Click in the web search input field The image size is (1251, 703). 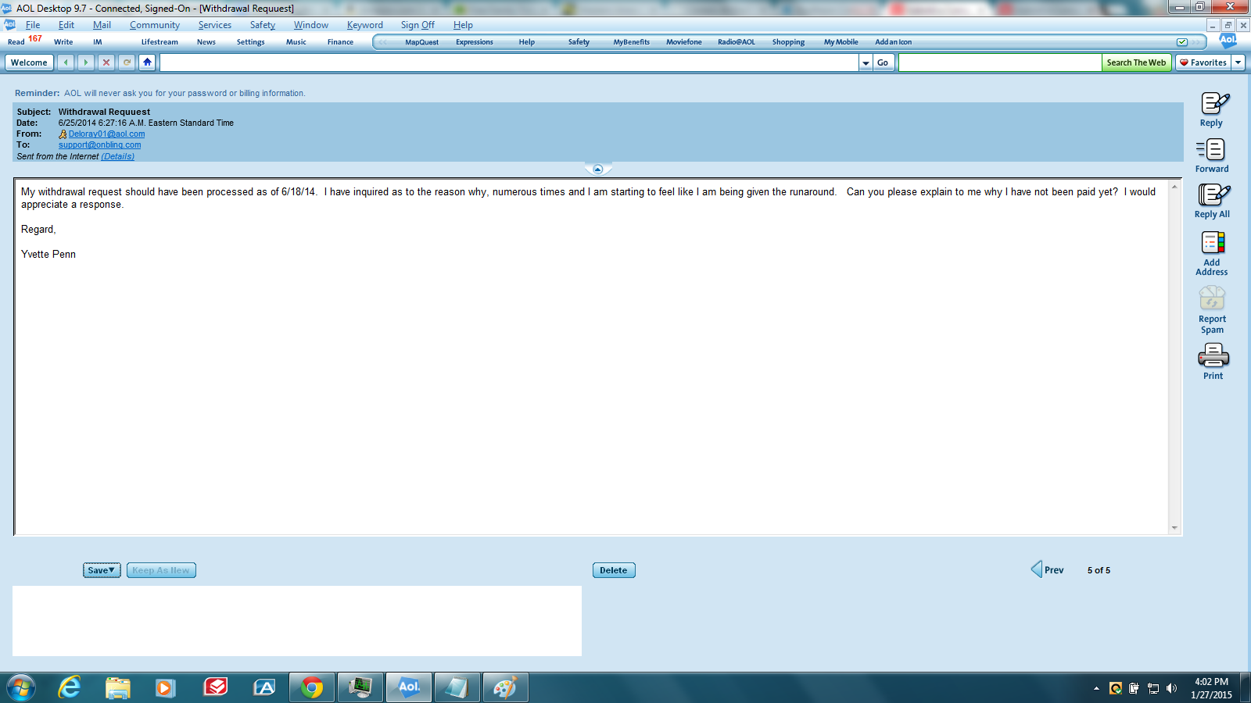pos(1000,62)
